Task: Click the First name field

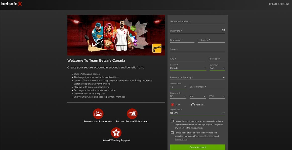Action: click(x=182, y=40)
